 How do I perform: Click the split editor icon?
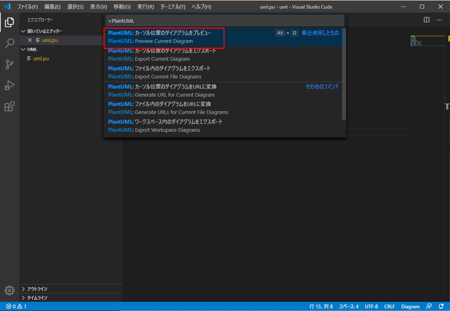[x=427, y=20]
